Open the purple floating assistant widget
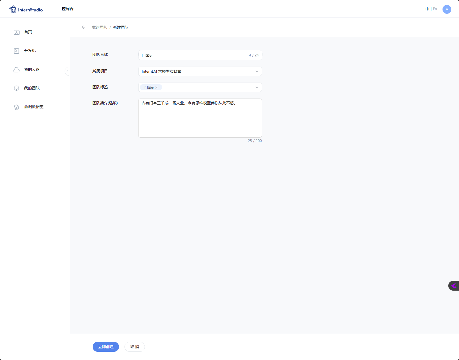Screen dimensions: 459x360 [x=454, y=286]
